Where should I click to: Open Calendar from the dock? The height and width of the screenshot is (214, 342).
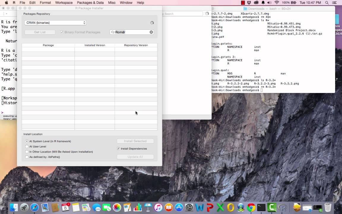65,207
